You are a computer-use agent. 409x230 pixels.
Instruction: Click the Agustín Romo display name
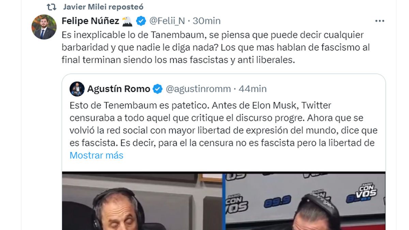(119, 89)
